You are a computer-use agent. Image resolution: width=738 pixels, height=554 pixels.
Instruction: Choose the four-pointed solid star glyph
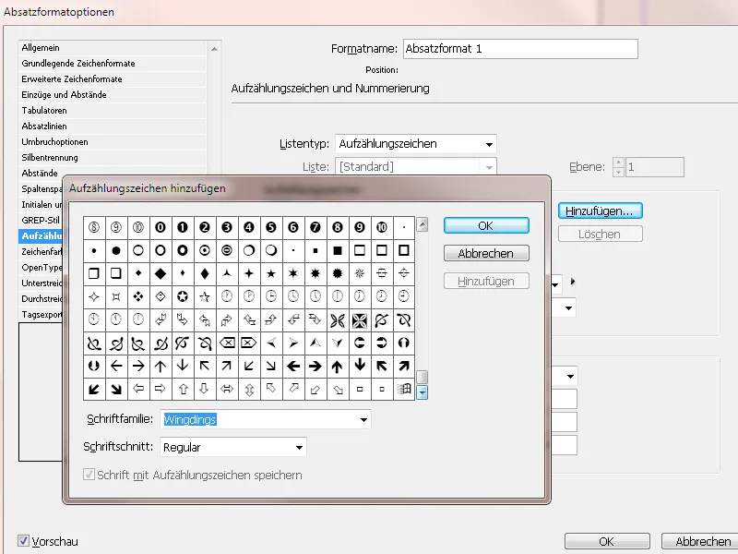coord(249,273)
